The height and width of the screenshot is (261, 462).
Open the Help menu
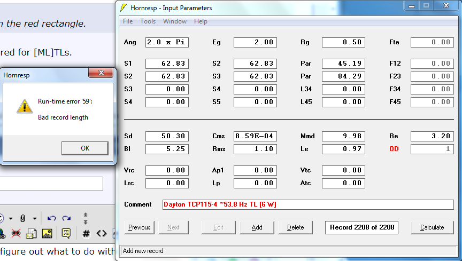pyautogui.click(x=201, y=21)
